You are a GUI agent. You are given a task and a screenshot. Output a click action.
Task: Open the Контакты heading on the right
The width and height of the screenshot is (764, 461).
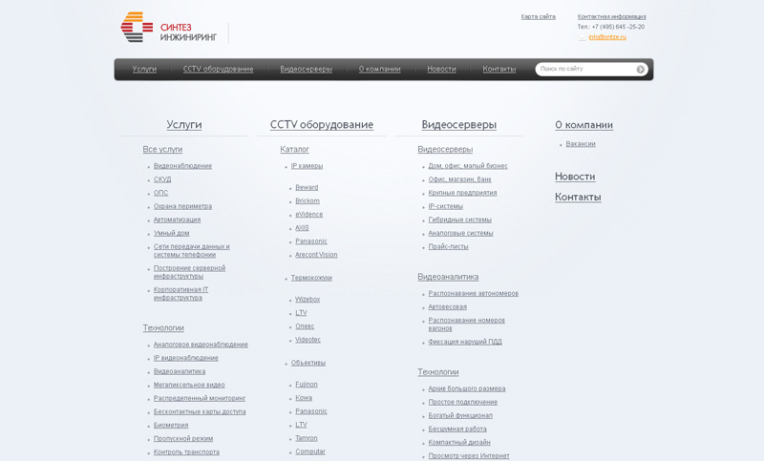(x=578, y=198)
